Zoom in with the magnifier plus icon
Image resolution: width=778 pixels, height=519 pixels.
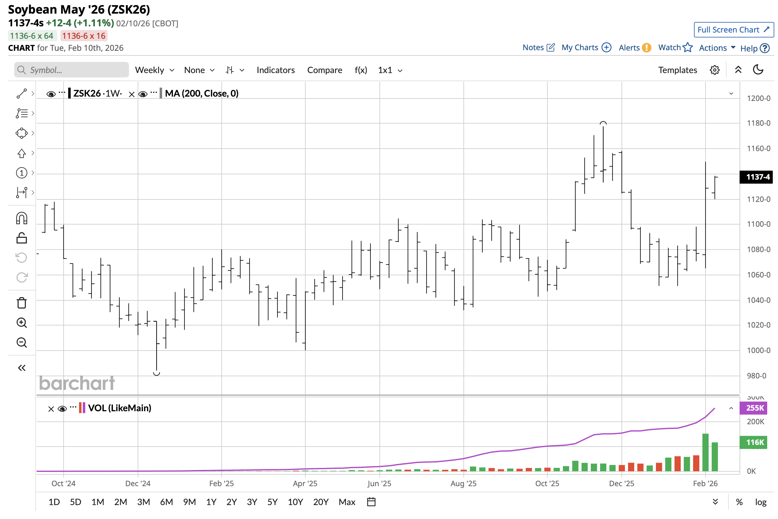tap(21, 323)
